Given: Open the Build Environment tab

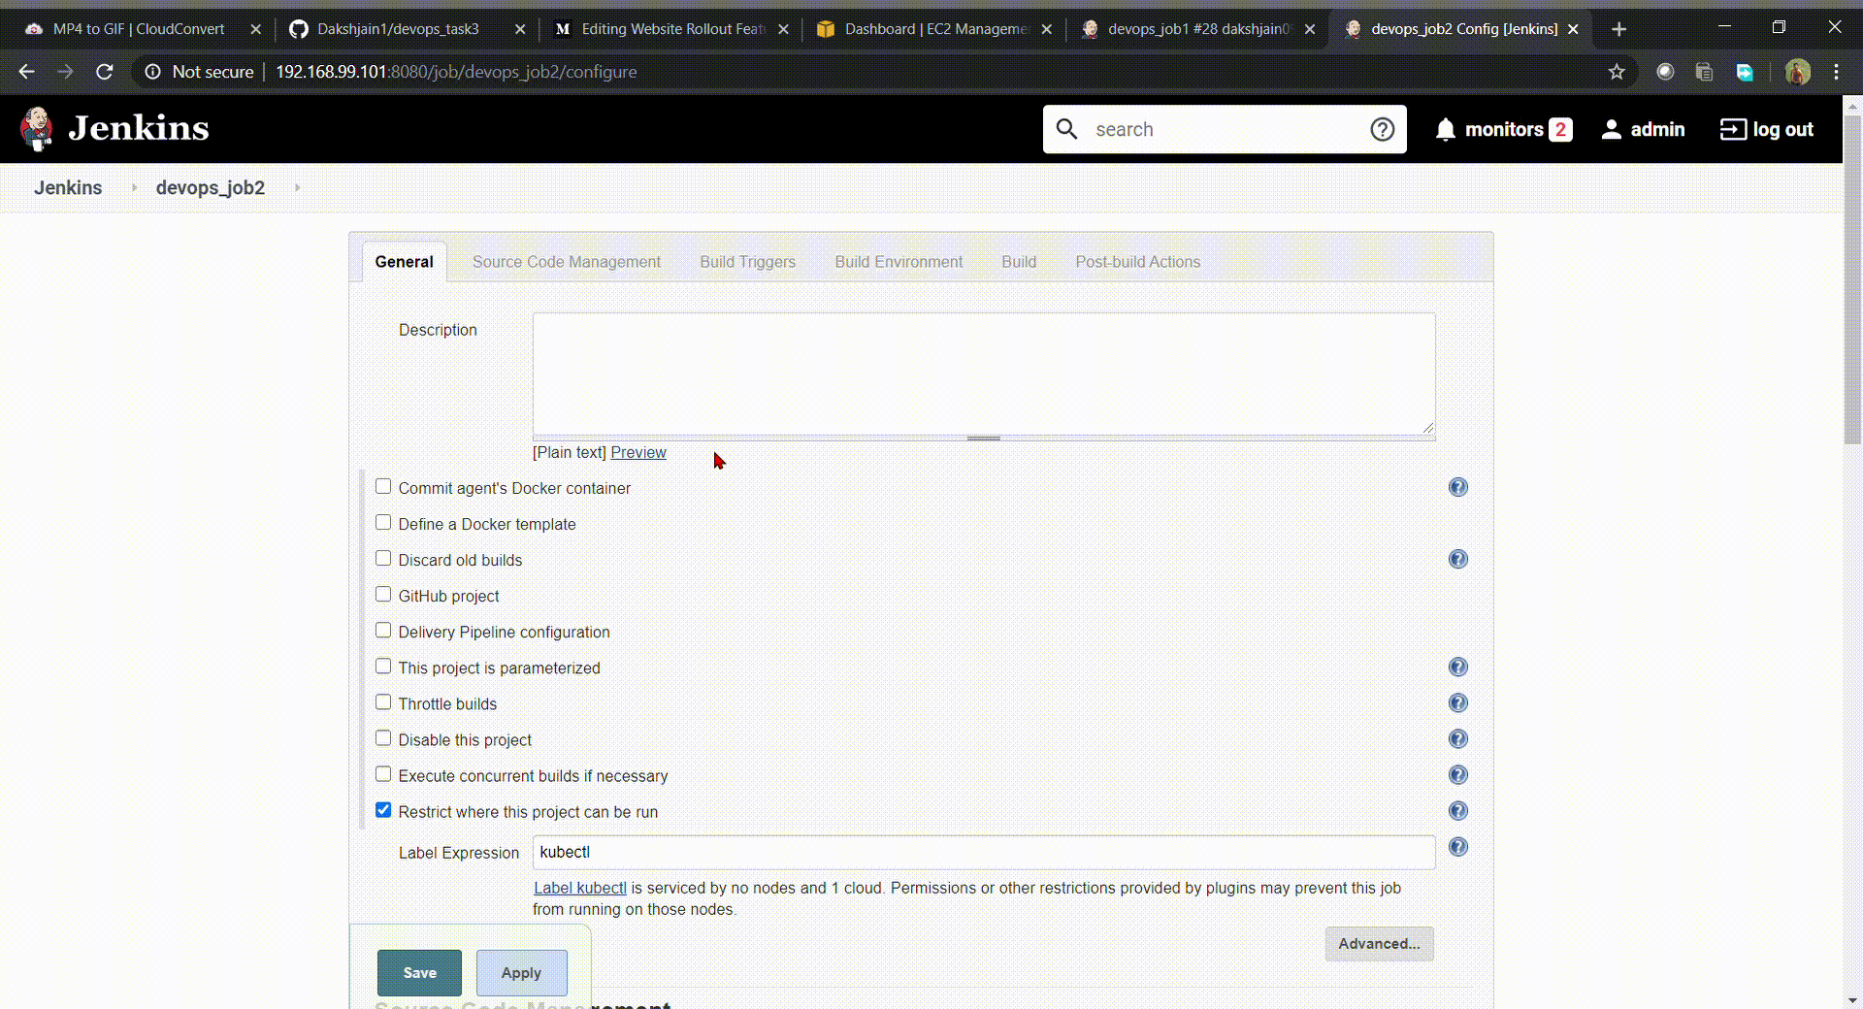Looking at the screenshot, I should pos(899,262).
